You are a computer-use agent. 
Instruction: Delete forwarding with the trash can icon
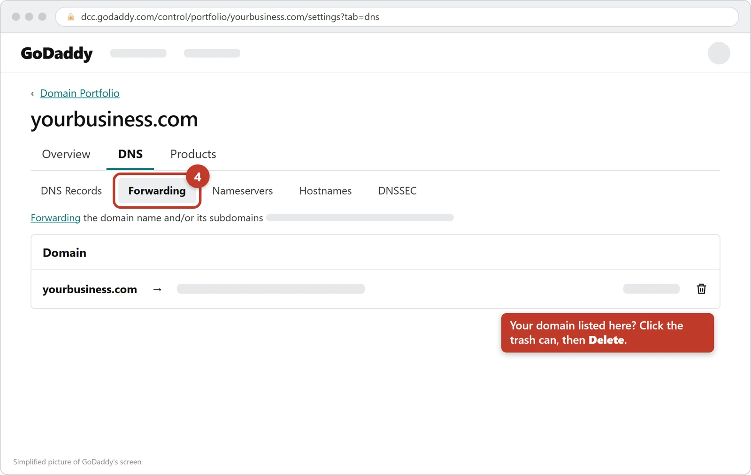point(701,289)
